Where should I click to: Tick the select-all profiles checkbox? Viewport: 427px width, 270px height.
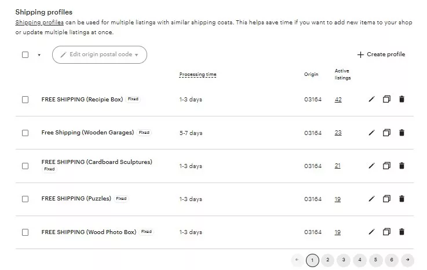tap(25, 55)
